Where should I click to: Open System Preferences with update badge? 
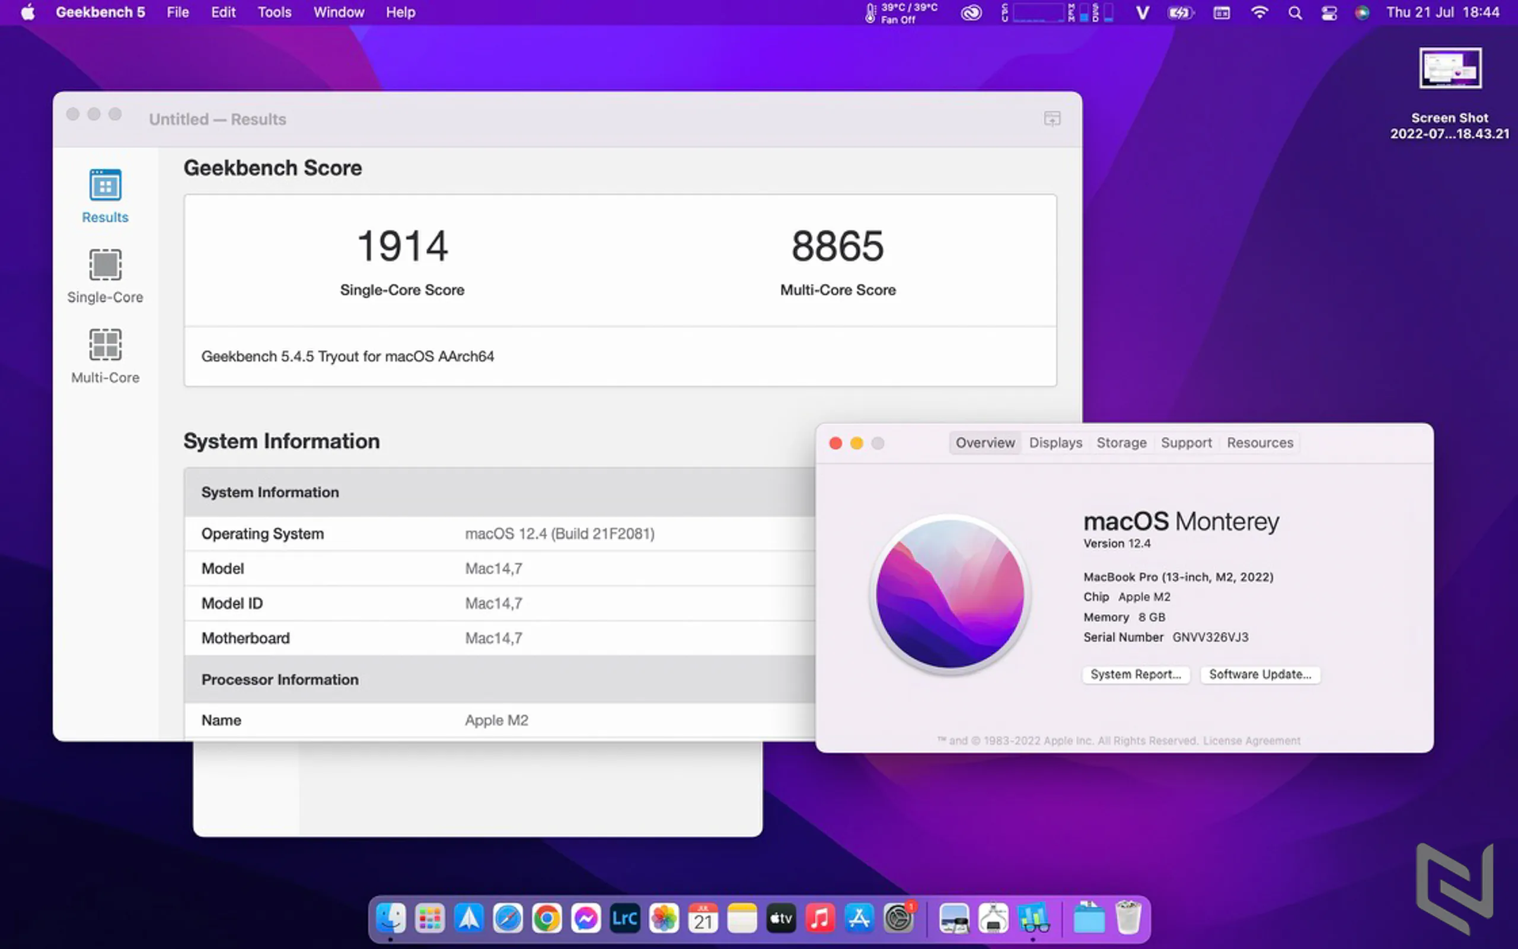[x=899, y=918]
